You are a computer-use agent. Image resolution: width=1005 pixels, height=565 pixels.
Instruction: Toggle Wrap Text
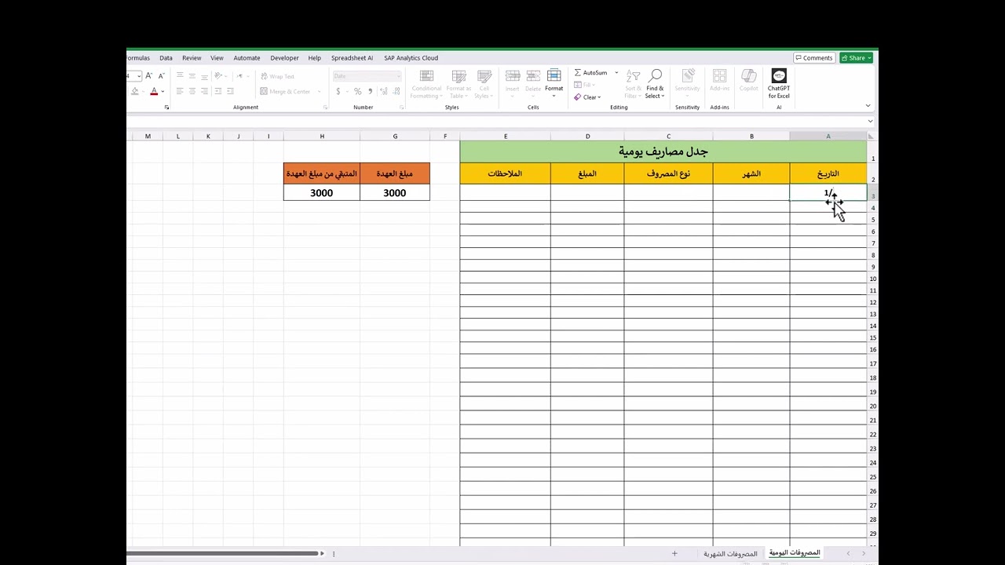click(277, 76)
